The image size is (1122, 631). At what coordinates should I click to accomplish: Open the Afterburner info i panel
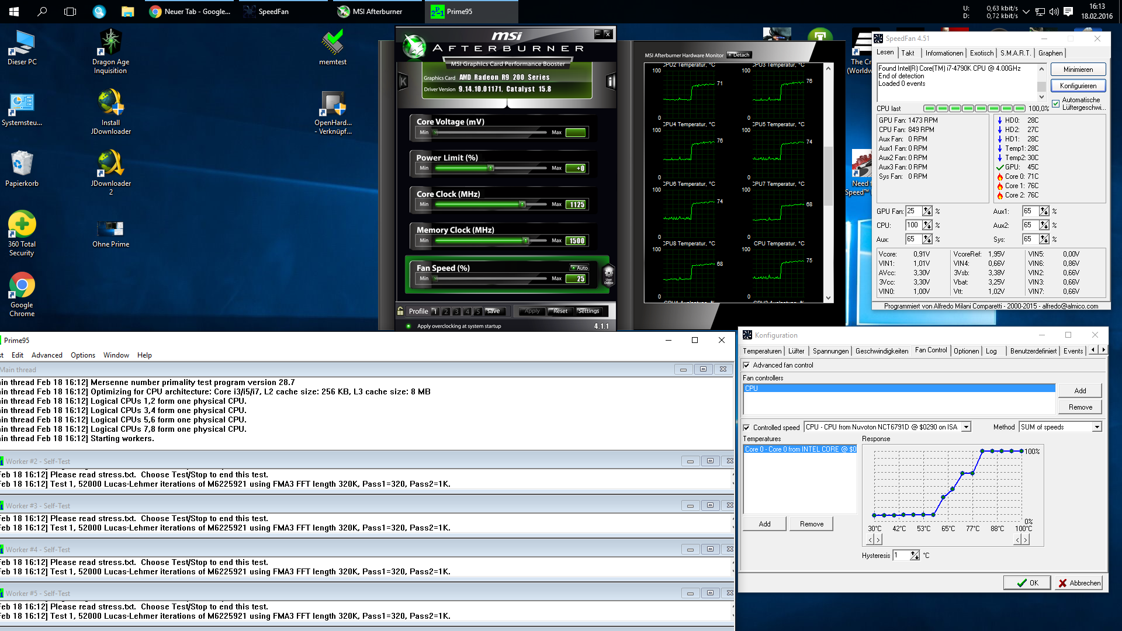coord(611,82)
